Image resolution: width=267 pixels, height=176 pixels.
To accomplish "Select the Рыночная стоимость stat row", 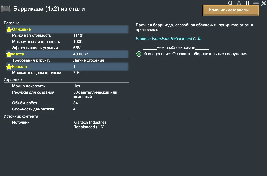I will click(66, 36).
